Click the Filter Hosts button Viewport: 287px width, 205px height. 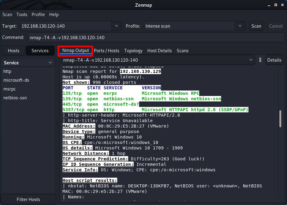pos(28,199)
